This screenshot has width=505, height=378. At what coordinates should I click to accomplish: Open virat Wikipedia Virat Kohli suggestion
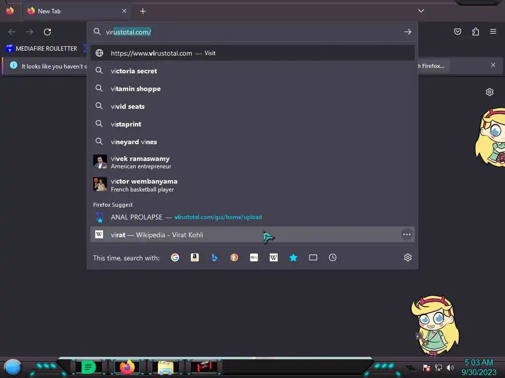(252, 234)
